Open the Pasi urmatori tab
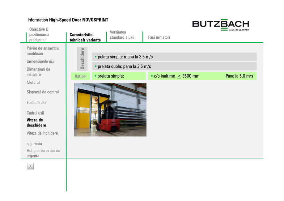284x201 pixels. (159, 37)
